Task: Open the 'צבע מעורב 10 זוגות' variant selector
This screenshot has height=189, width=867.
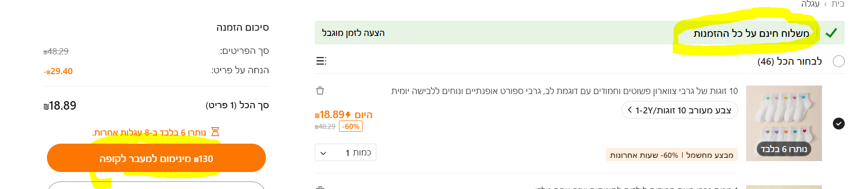Action: 679,110
